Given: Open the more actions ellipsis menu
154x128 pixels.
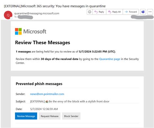Looking at the screenshot, I should 150,12.
